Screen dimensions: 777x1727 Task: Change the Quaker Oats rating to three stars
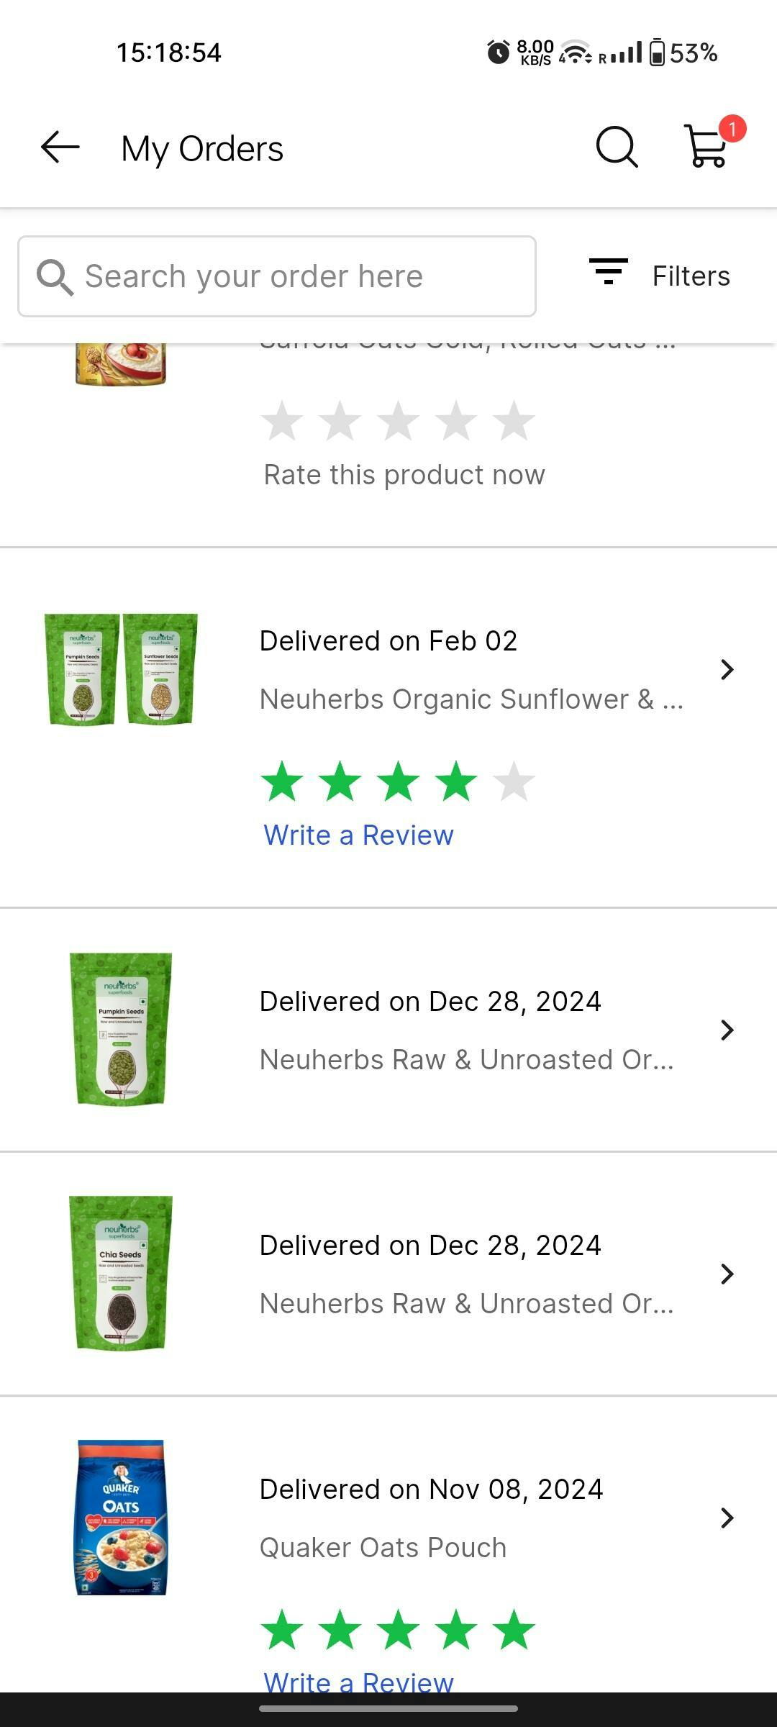coord(398,1630)
